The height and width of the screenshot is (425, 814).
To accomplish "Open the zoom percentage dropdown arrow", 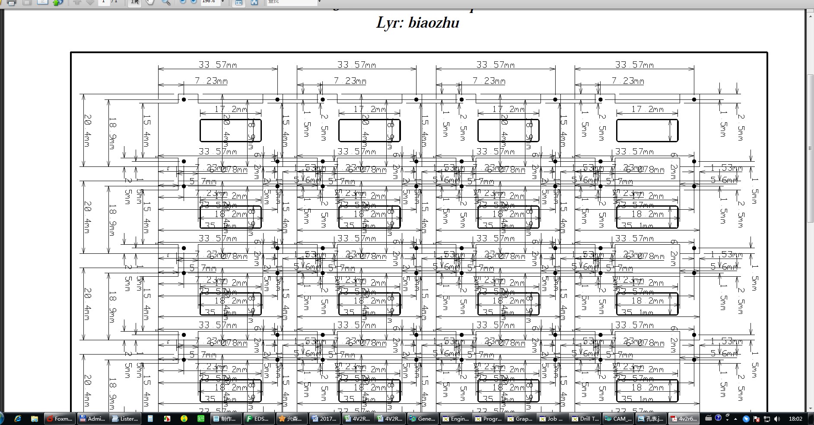I will pos(223,2).
